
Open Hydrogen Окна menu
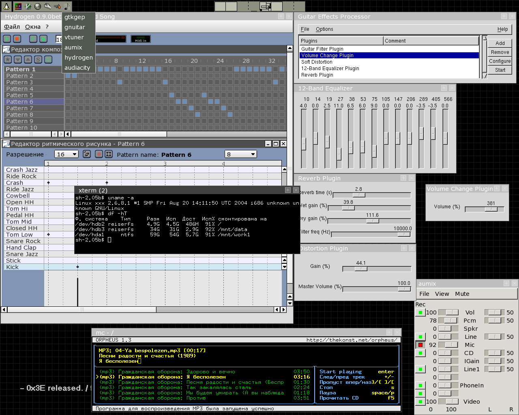coord(33,27)
